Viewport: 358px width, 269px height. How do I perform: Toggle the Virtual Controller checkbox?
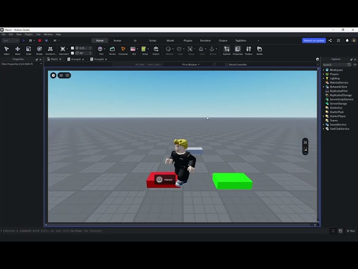227,64
